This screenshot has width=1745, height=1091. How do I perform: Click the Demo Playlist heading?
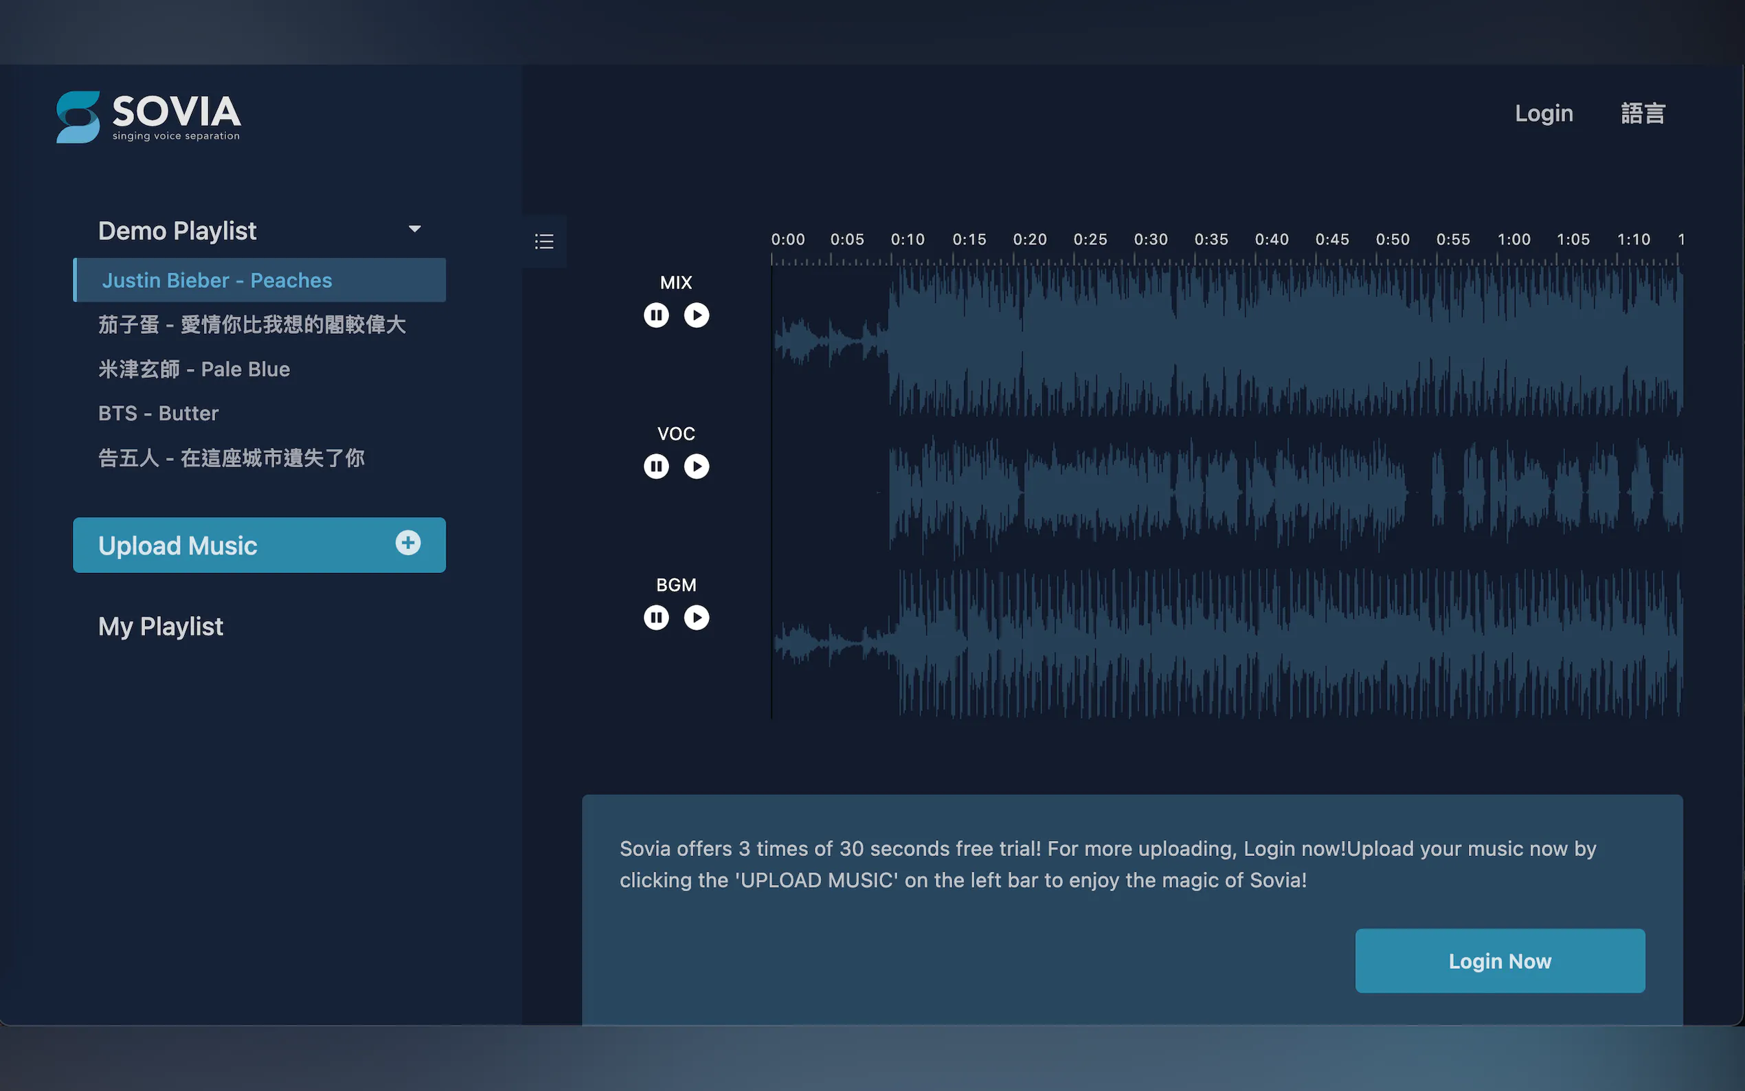tap(177, 231)
